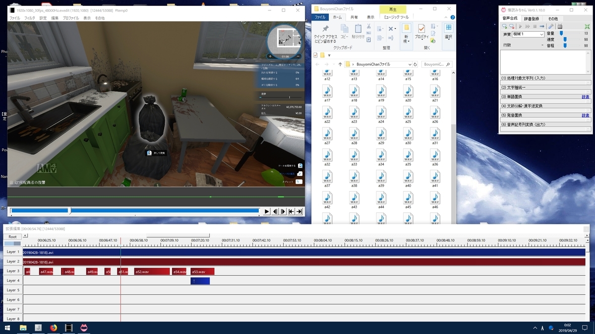
Task: Select the a33 WAV file icon
Action: pos(354,155)
